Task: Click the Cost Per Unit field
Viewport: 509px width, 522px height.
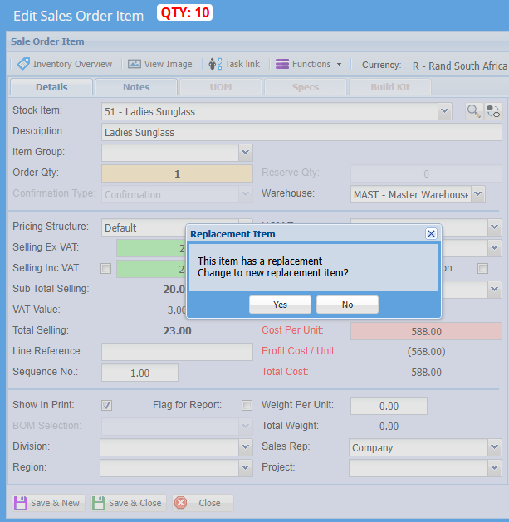Action: [426, 331]
